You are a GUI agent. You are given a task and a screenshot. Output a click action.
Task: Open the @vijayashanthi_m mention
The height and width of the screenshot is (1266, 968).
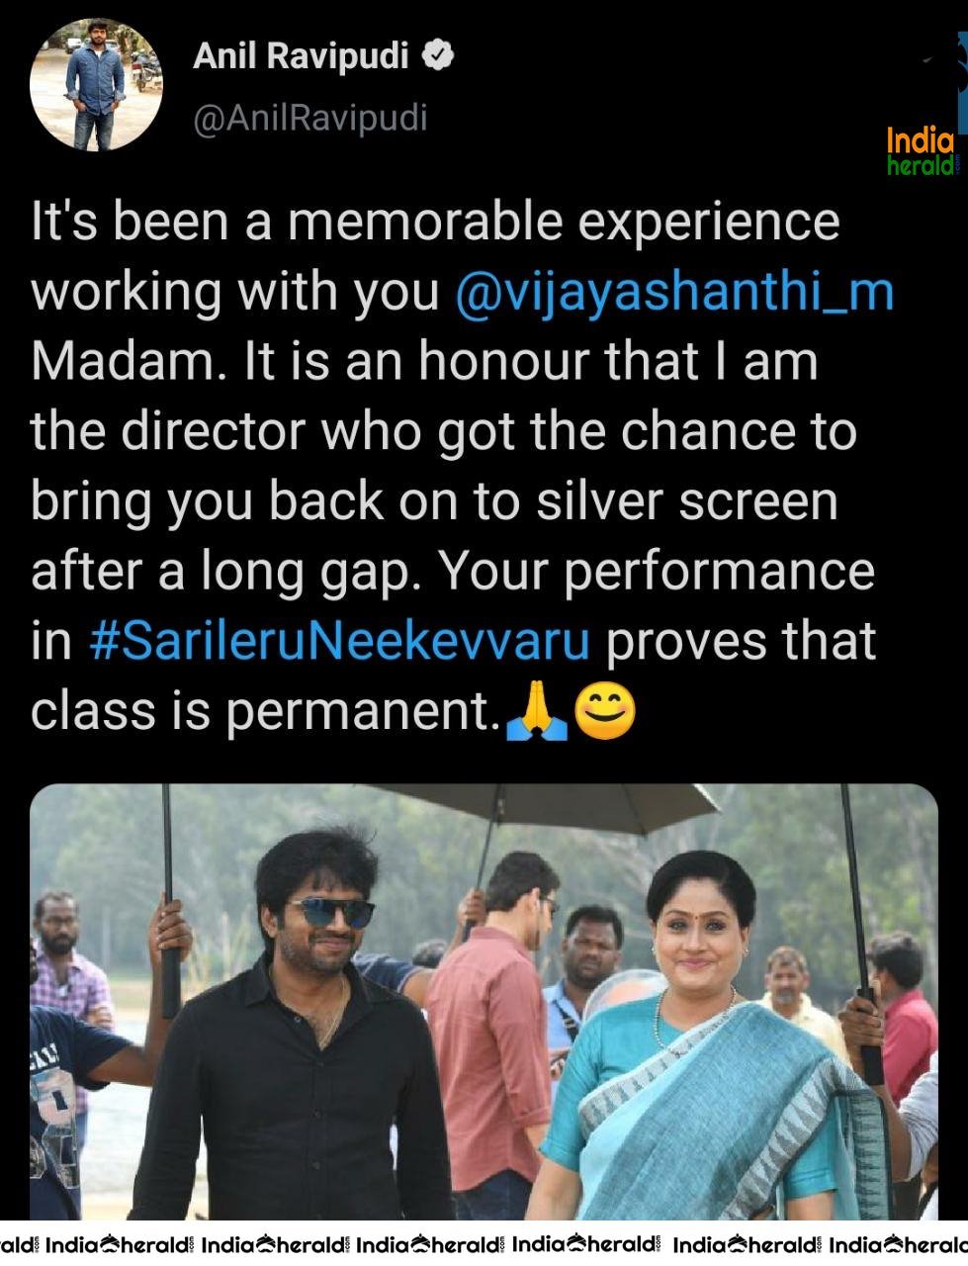tap(674, 292)
